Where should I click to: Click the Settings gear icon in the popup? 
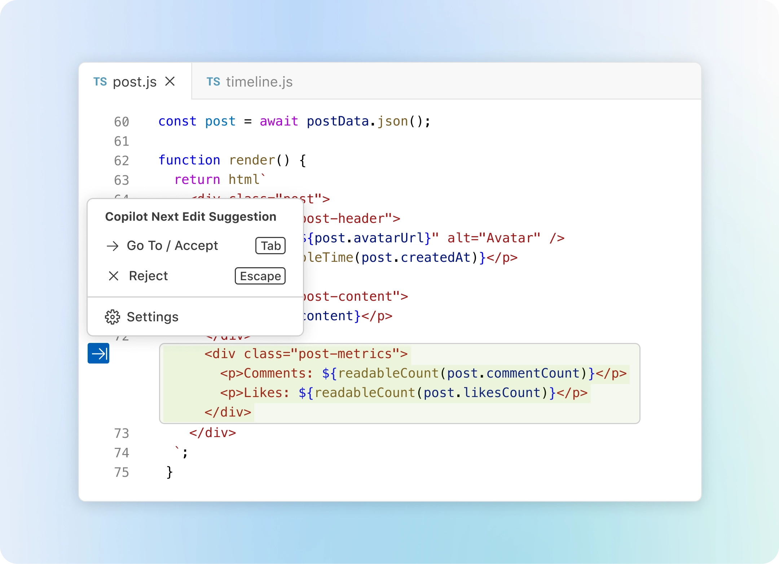tap(113, 317)
